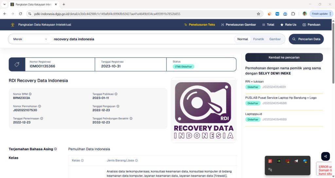Click info icon next to Tanggal Pelindungan Berakhir
Screen dimensions: 335x178
click(x=131, y=118)
